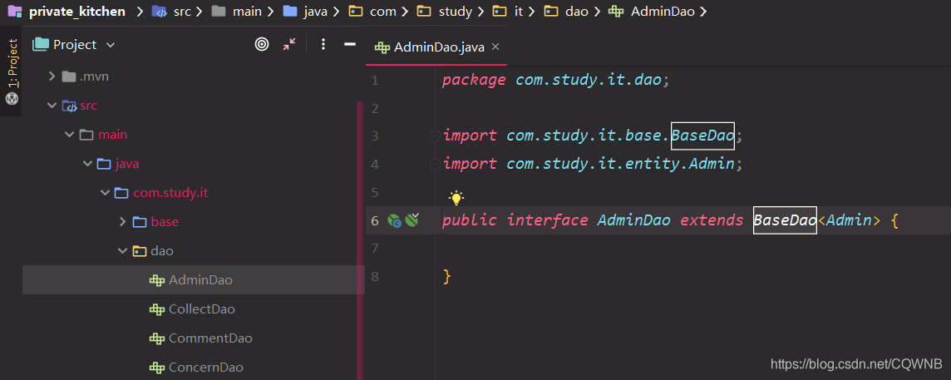This screenshot has width=951, height=380.
Task: Click dao in the breadcrumb bar
Action: (x=577, y=12)
